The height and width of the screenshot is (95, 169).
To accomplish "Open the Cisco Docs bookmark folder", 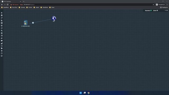I will click(x=14, y=7).
